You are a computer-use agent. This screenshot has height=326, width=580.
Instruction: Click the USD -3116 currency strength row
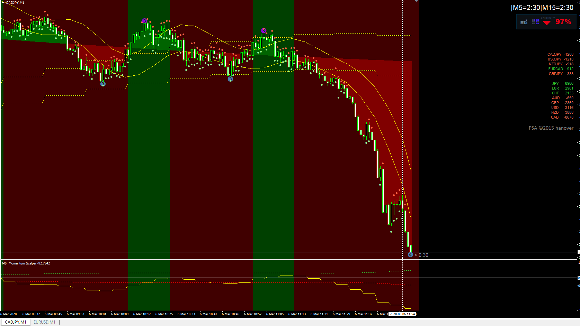click(562, 108)
